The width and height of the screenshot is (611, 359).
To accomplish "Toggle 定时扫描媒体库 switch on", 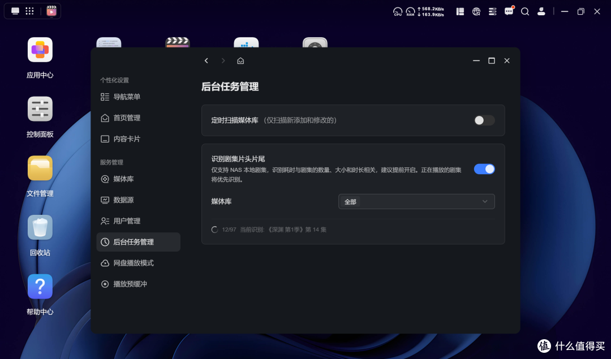I will tap(484, 120).
